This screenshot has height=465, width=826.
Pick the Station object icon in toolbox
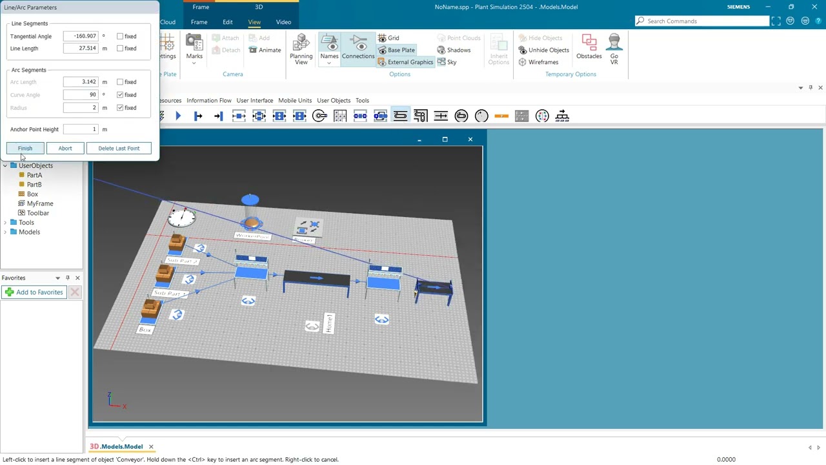point(239,116)
